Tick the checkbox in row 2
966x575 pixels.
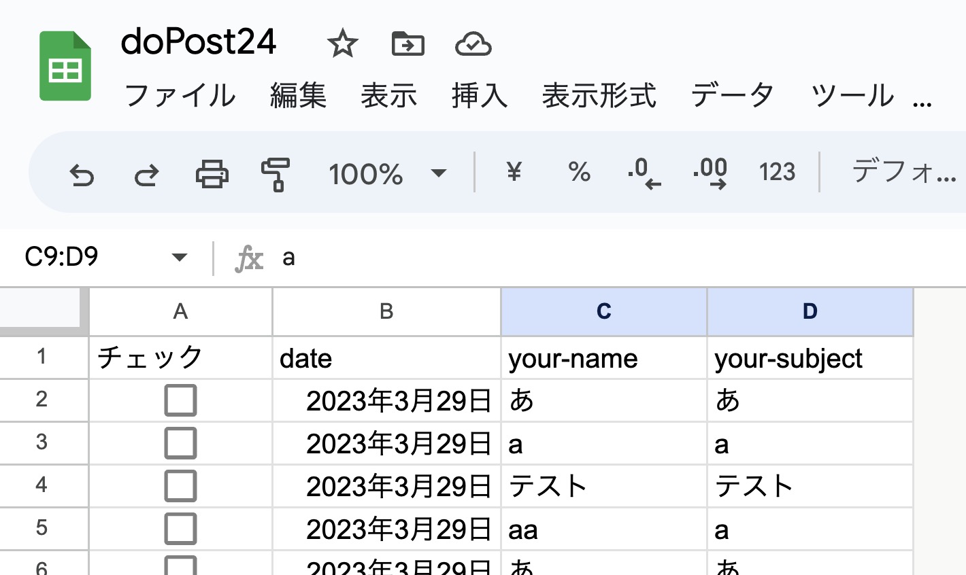(x=180, y=400)
